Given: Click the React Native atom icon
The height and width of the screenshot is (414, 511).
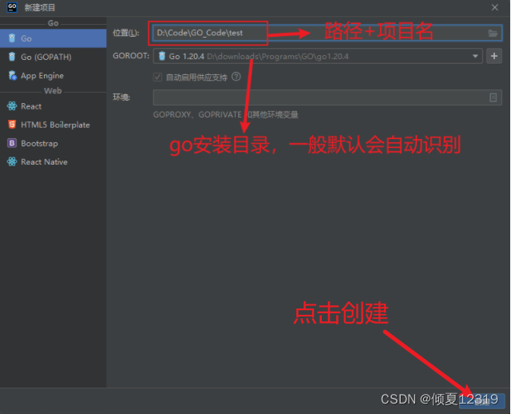Looking at the screenshot, I should [12, 161].
